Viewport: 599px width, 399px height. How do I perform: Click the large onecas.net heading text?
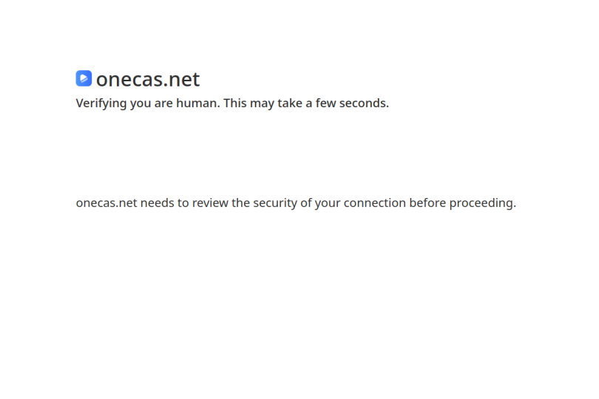pos(148,79)
